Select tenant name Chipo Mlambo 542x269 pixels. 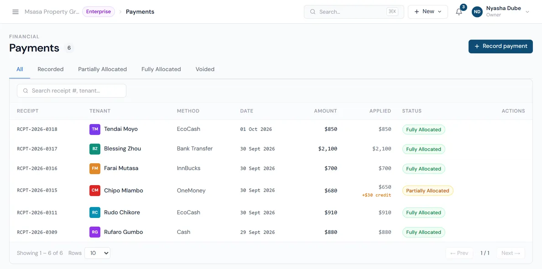(x=124, y=191)
